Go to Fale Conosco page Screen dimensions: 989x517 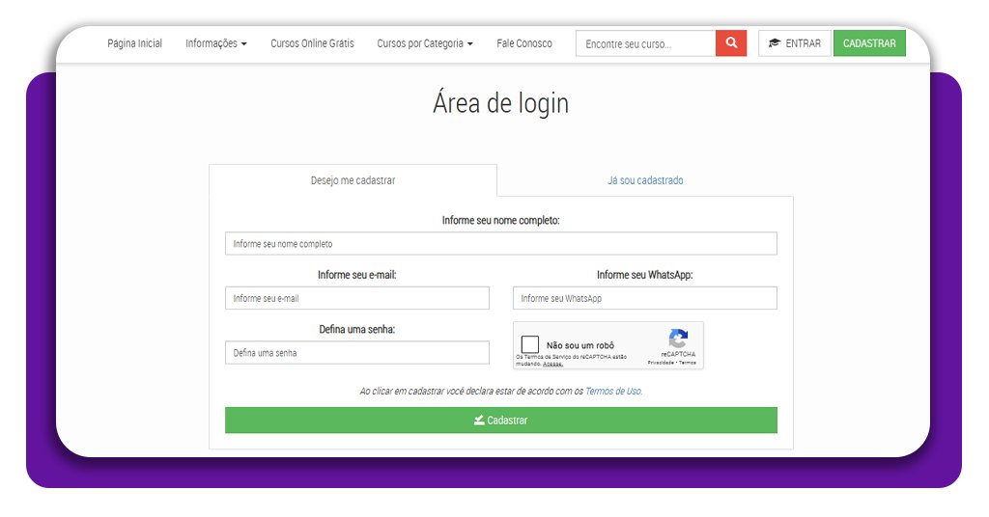click(x=524, y=43)
